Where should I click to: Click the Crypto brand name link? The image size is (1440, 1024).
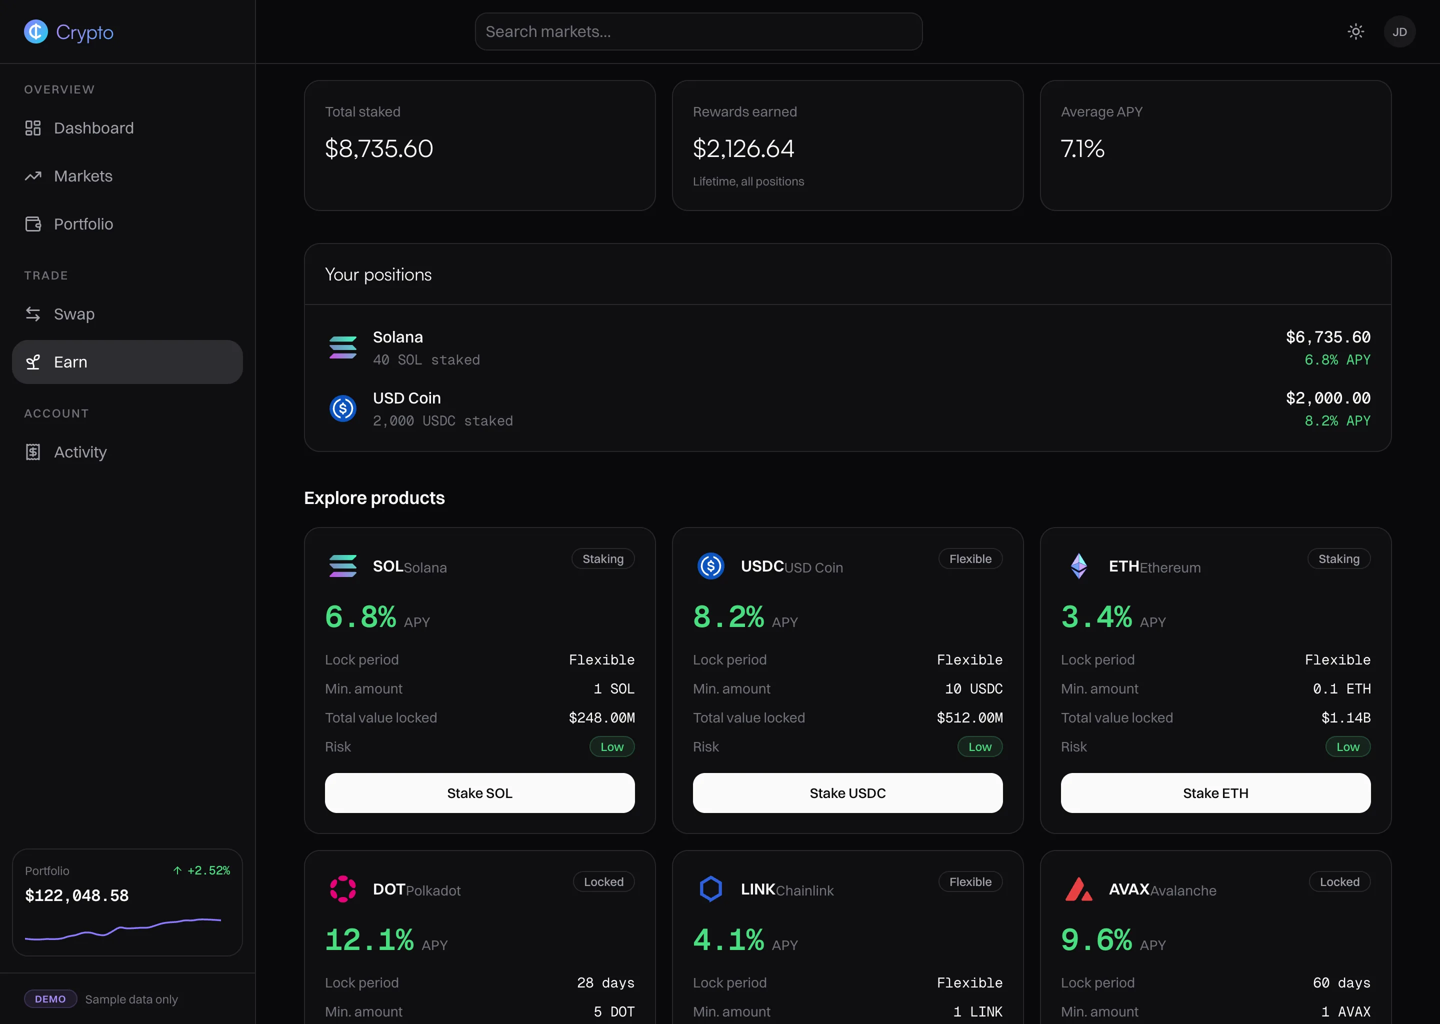coord(84,31)
